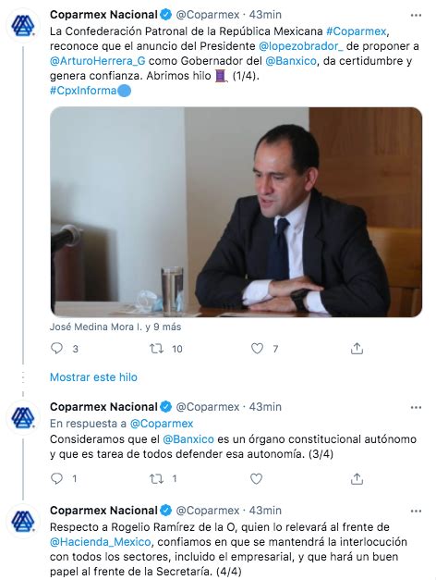Click Mostrar este hilo link
This screenshot has height=580, width=436.
93,376
